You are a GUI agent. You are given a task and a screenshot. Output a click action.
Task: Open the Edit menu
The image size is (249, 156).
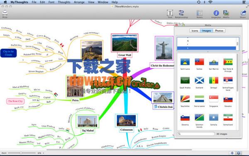point(42,2)
